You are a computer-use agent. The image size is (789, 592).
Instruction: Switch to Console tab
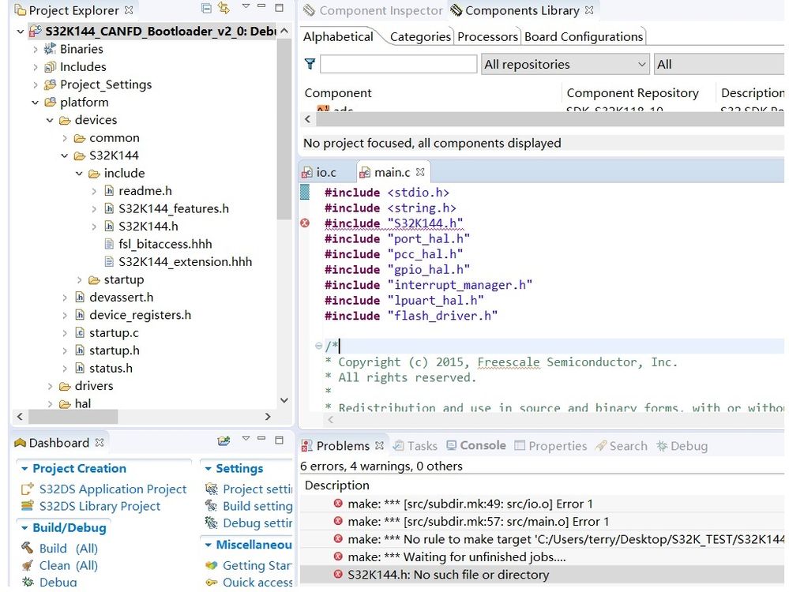point(476,446)
